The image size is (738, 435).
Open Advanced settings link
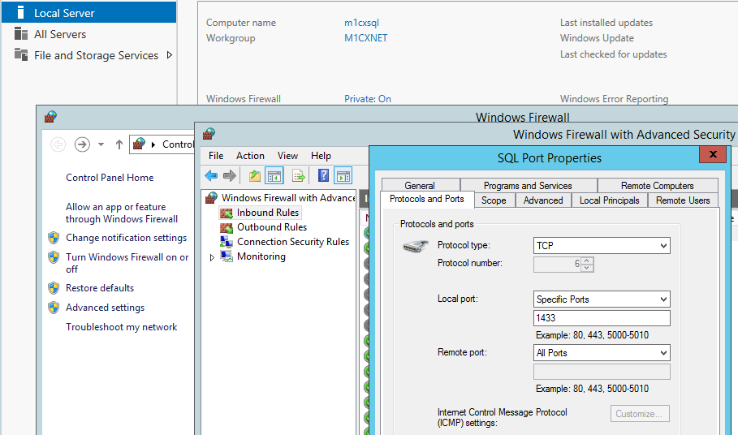tap(105, 308)
